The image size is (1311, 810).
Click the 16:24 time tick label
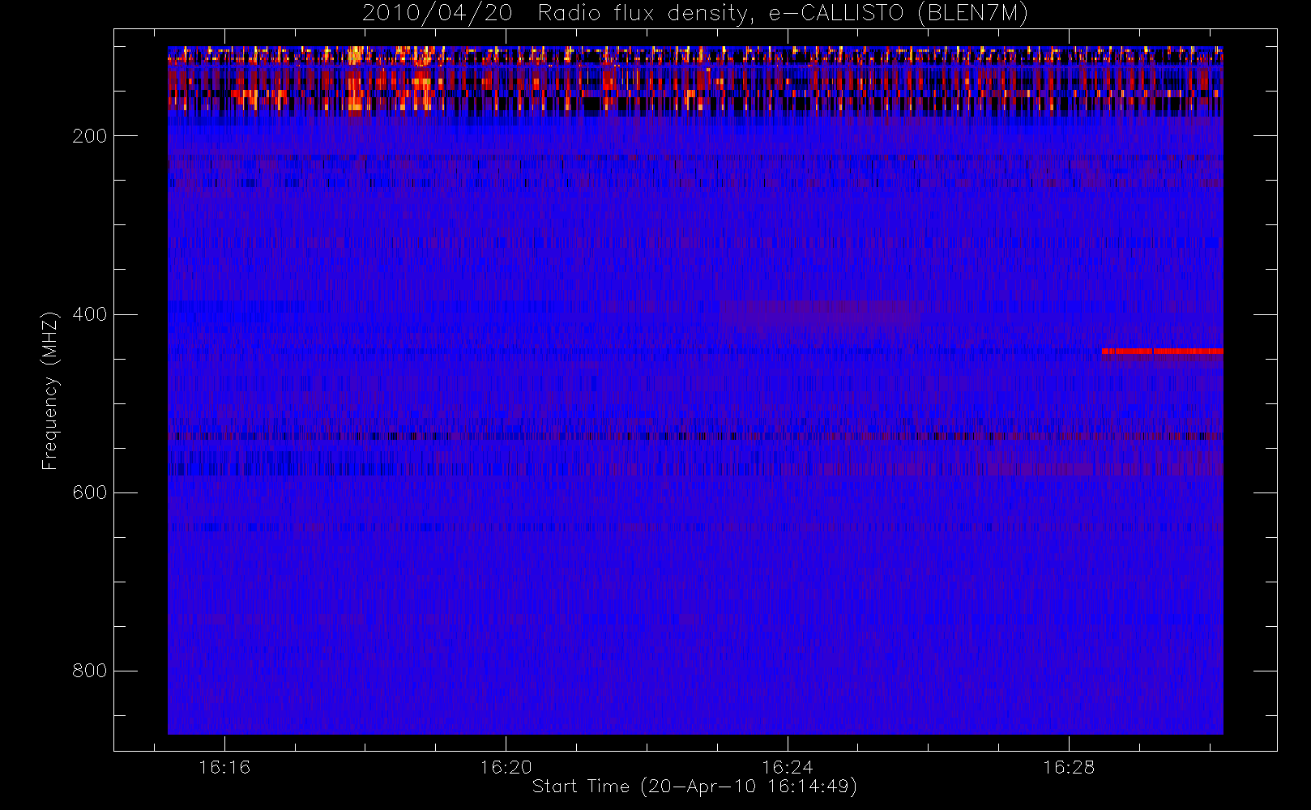coord(788,767)
